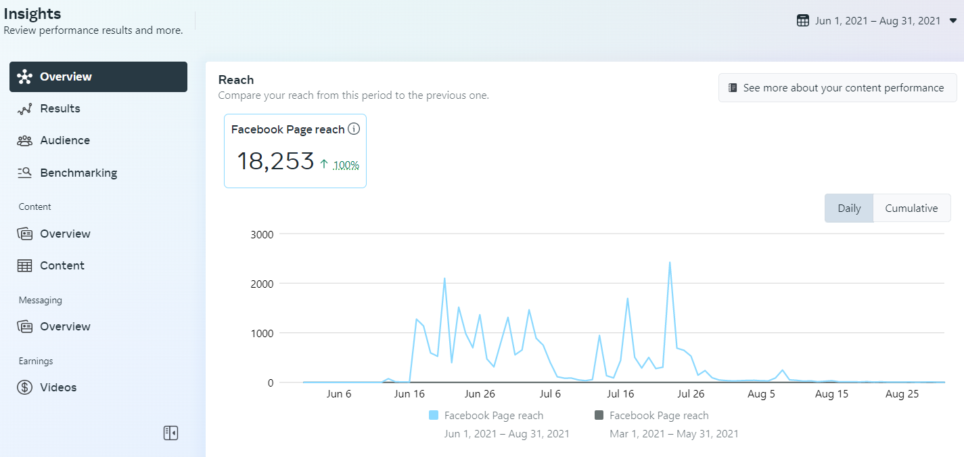Switch chart to Daily view
The image size is (964, 457).
[849, 209]
